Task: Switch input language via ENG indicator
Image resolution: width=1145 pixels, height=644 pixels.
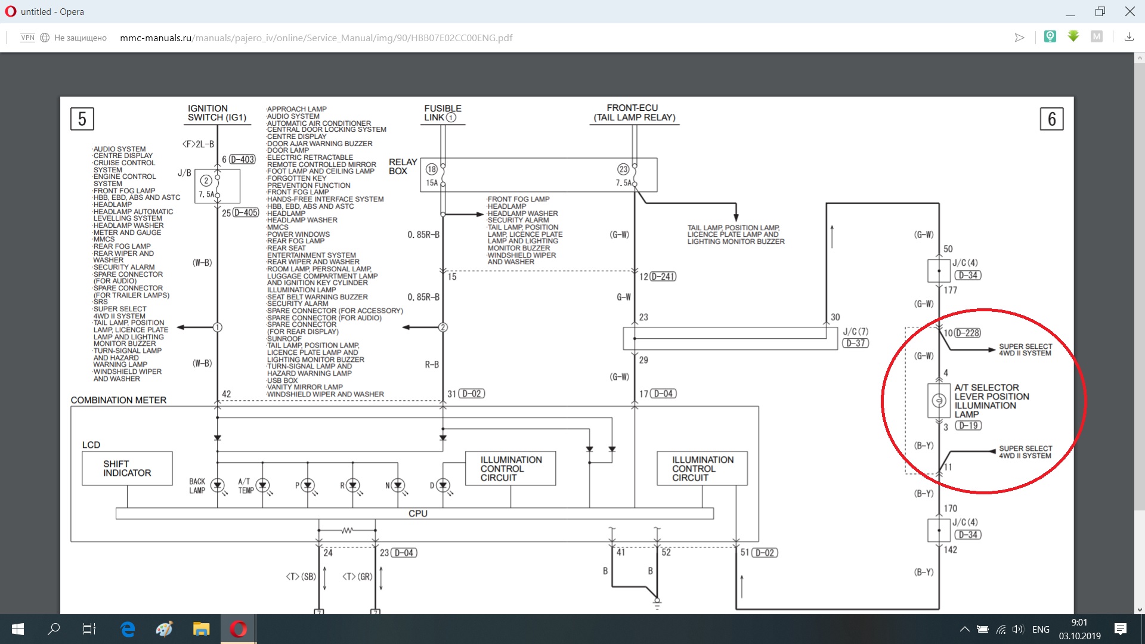Action: 1041,629
